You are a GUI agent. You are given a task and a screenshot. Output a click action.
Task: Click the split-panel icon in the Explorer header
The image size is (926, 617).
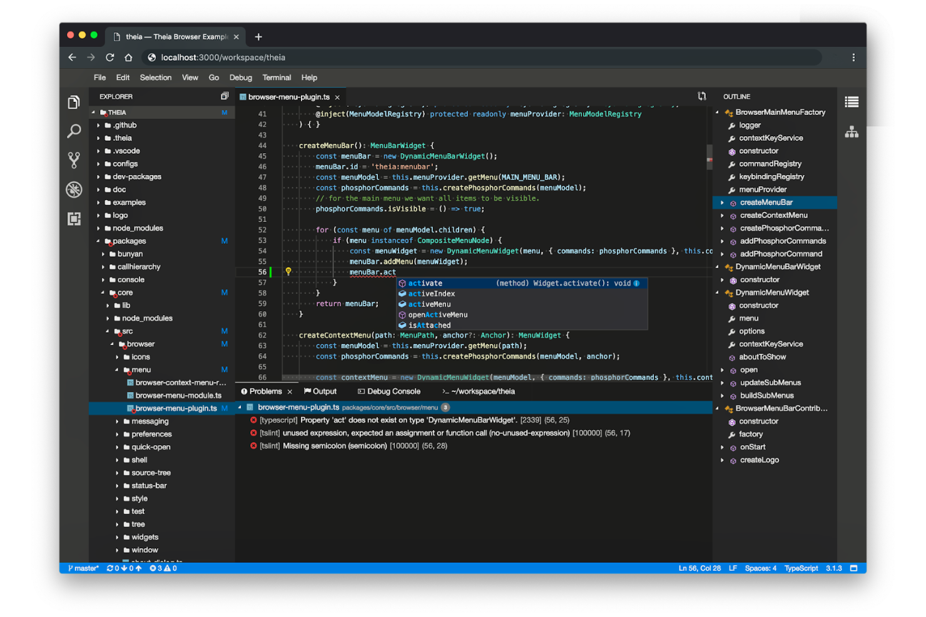(225, 96)
